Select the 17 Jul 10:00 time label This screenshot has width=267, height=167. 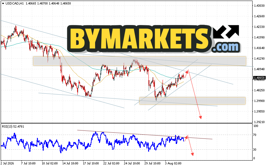pos(91,163)
